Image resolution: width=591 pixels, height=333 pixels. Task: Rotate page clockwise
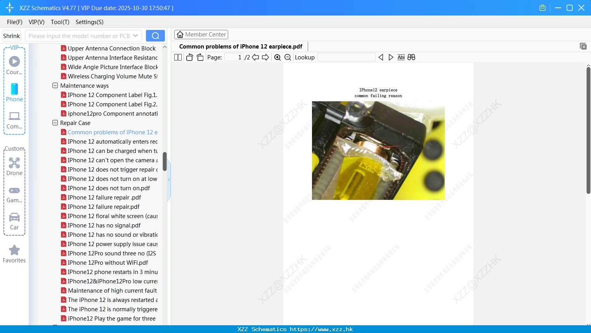tap(200, 57)
